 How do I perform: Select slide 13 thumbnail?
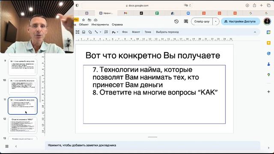click(x=23, y=138)
